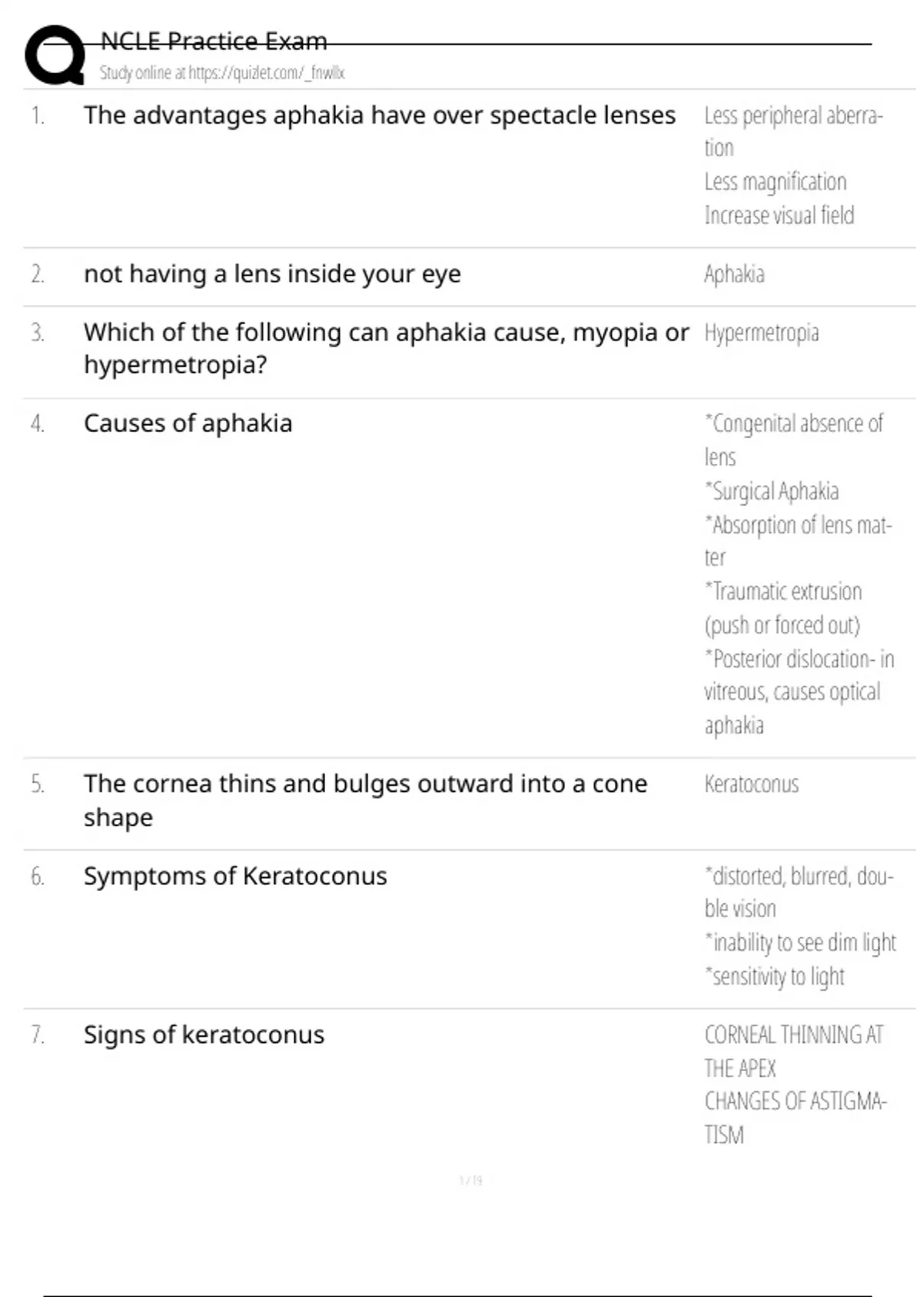Select the 'Causes of aphakia' term
Viewport: 916px width, 1297px height.
coord(188,423)
